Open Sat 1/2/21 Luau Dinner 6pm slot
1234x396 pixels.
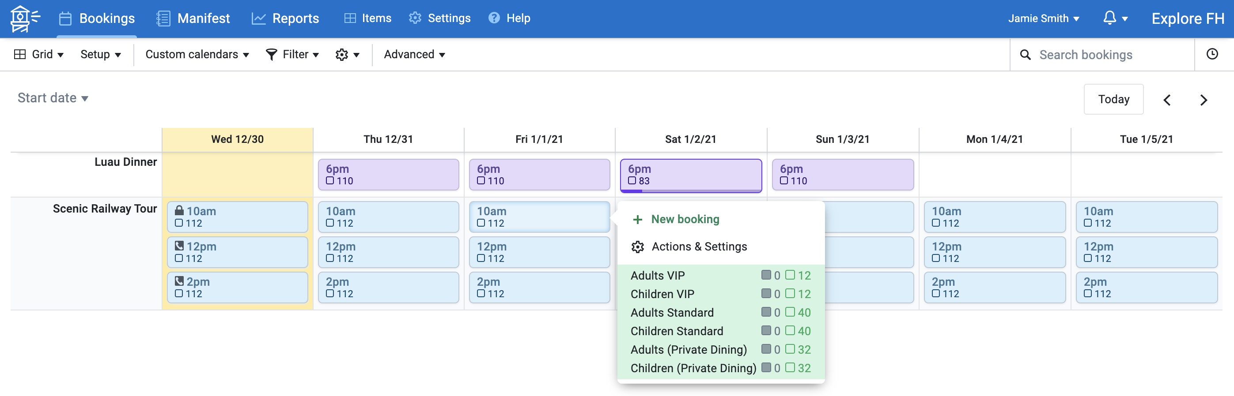691,176
